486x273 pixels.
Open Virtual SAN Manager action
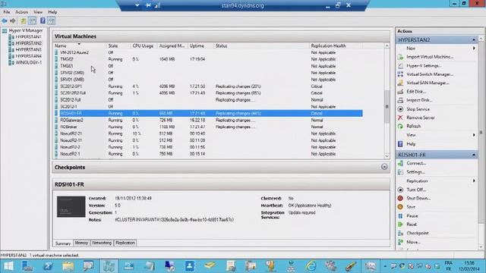pyautogui.click(x=428, y=83)
